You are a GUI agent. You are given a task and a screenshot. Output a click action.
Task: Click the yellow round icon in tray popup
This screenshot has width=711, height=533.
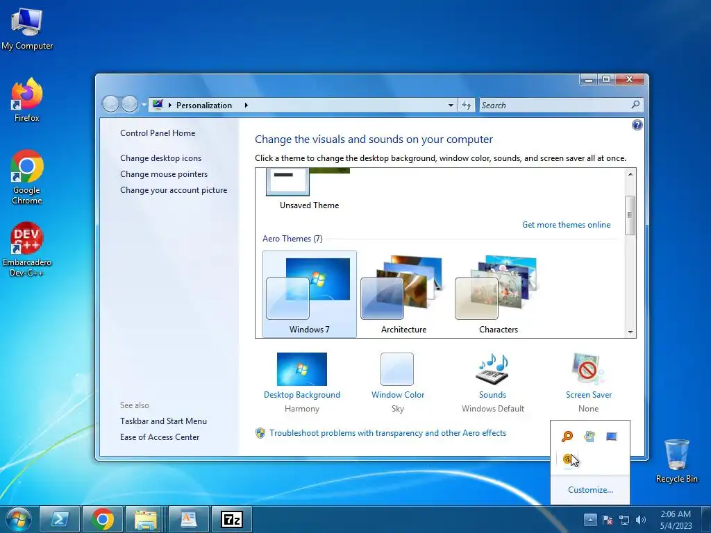coord(567,459)
